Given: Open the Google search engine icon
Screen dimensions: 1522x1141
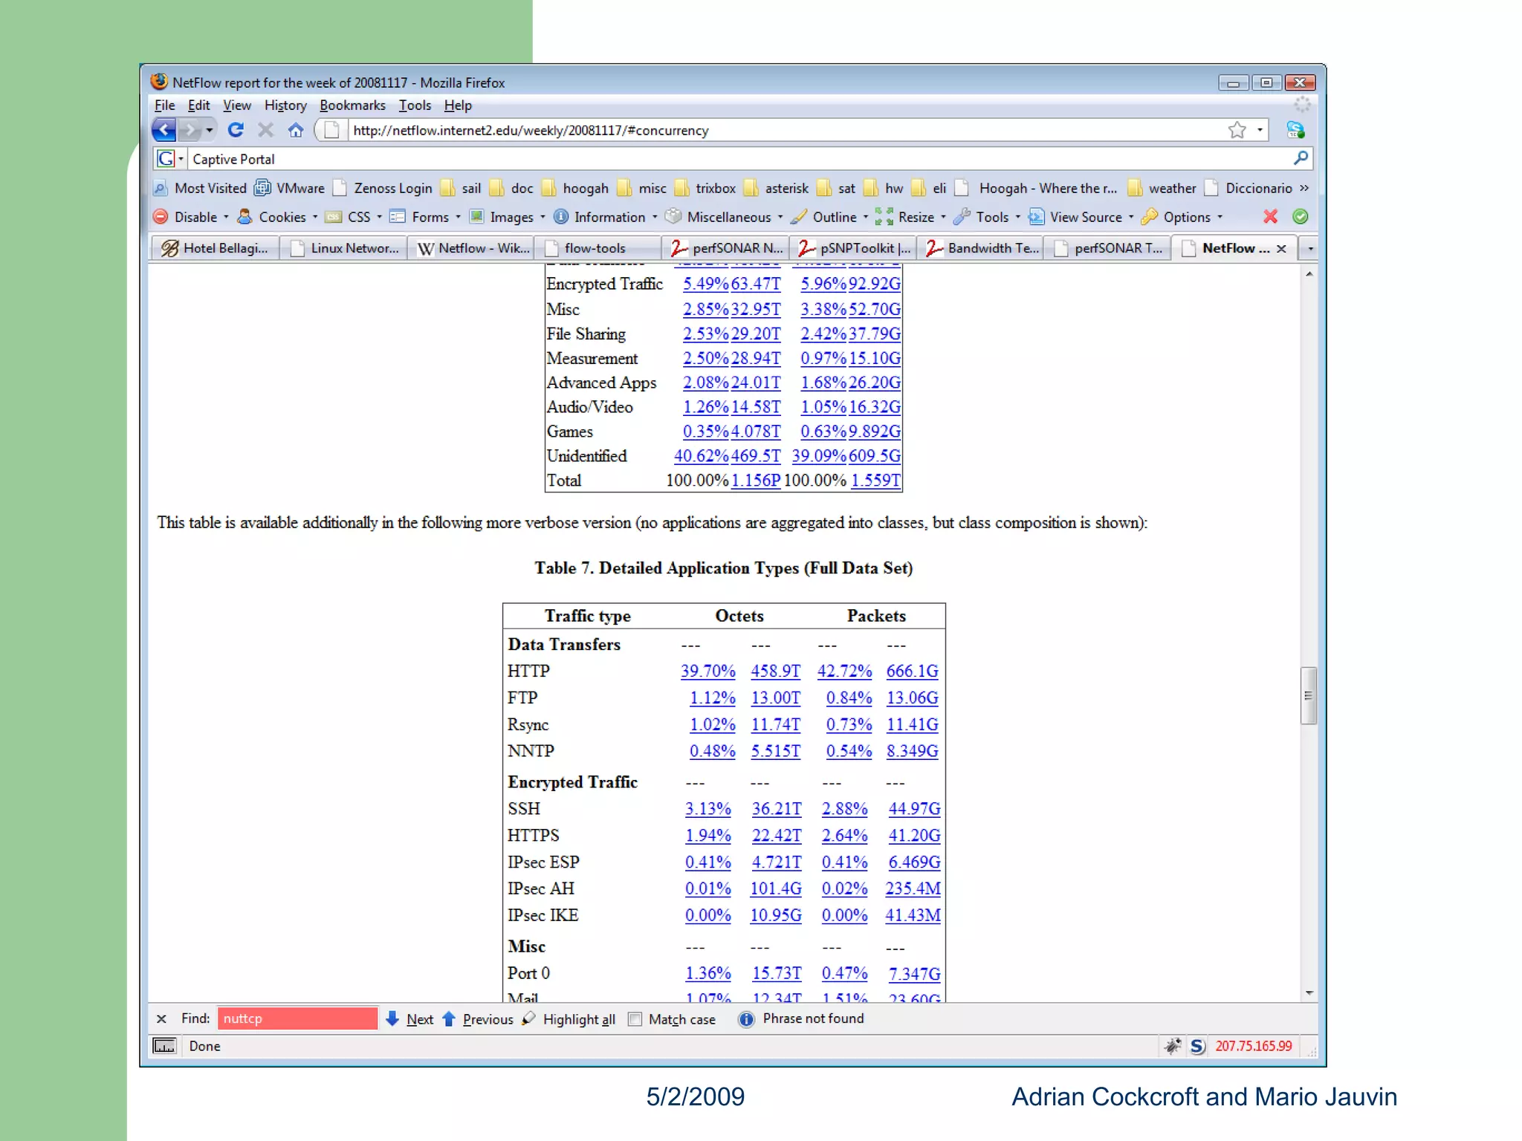Looking at the screenshot, I should [x=166, y=158].
